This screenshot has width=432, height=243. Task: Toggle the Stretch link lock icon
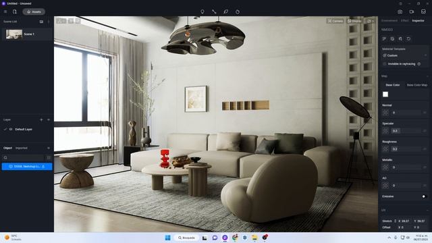click(395, 221)
